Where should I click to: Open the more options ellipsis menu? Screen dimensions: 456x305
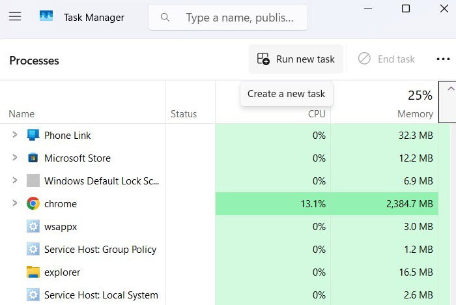[x=443, y=59]
